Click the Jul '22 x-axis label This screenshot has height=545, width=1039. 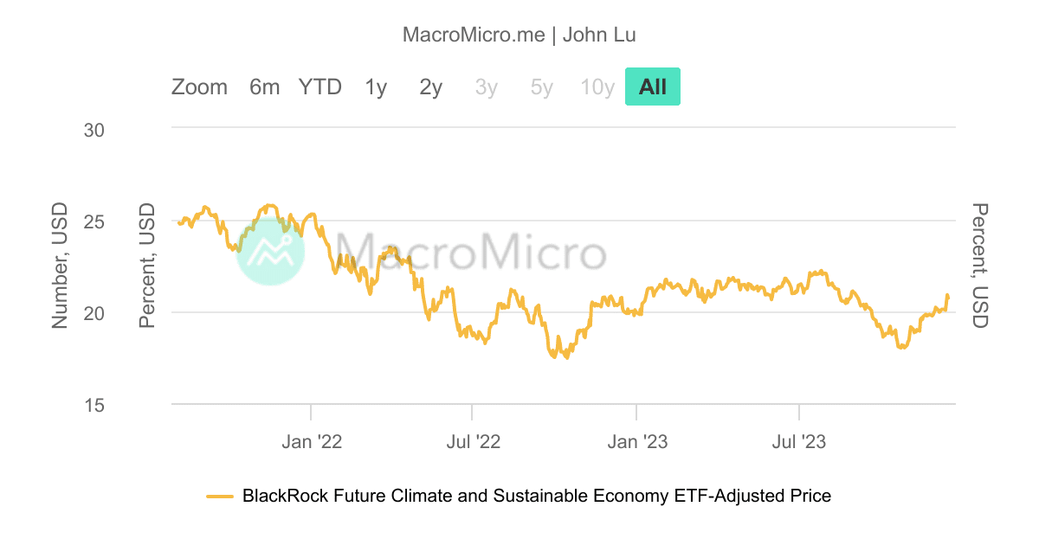pos(473,443)
